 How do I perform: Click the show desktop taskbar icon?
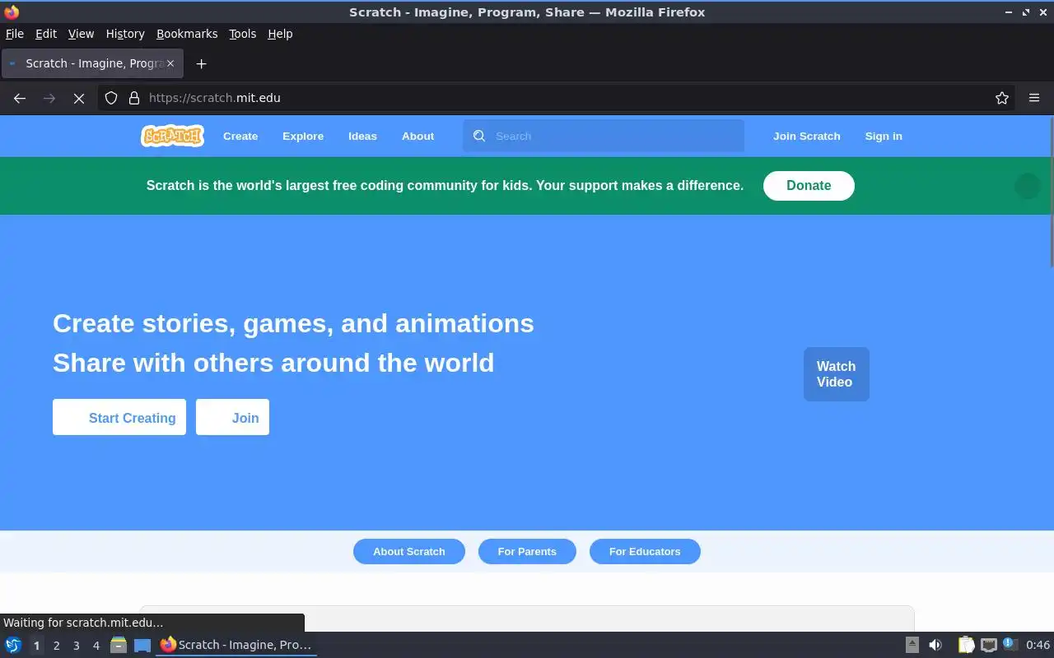[x=142, y=645]
